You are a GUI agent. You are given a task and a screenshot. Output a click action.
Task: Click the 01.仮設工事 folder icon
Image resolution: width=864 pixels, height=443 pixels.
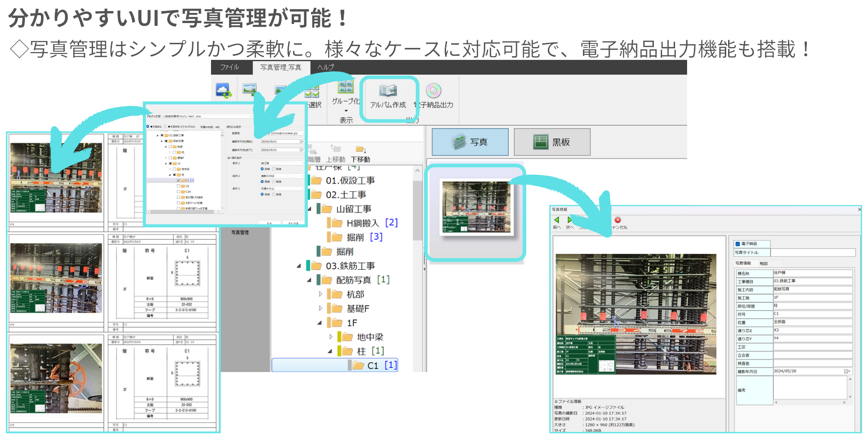(316, 180)
